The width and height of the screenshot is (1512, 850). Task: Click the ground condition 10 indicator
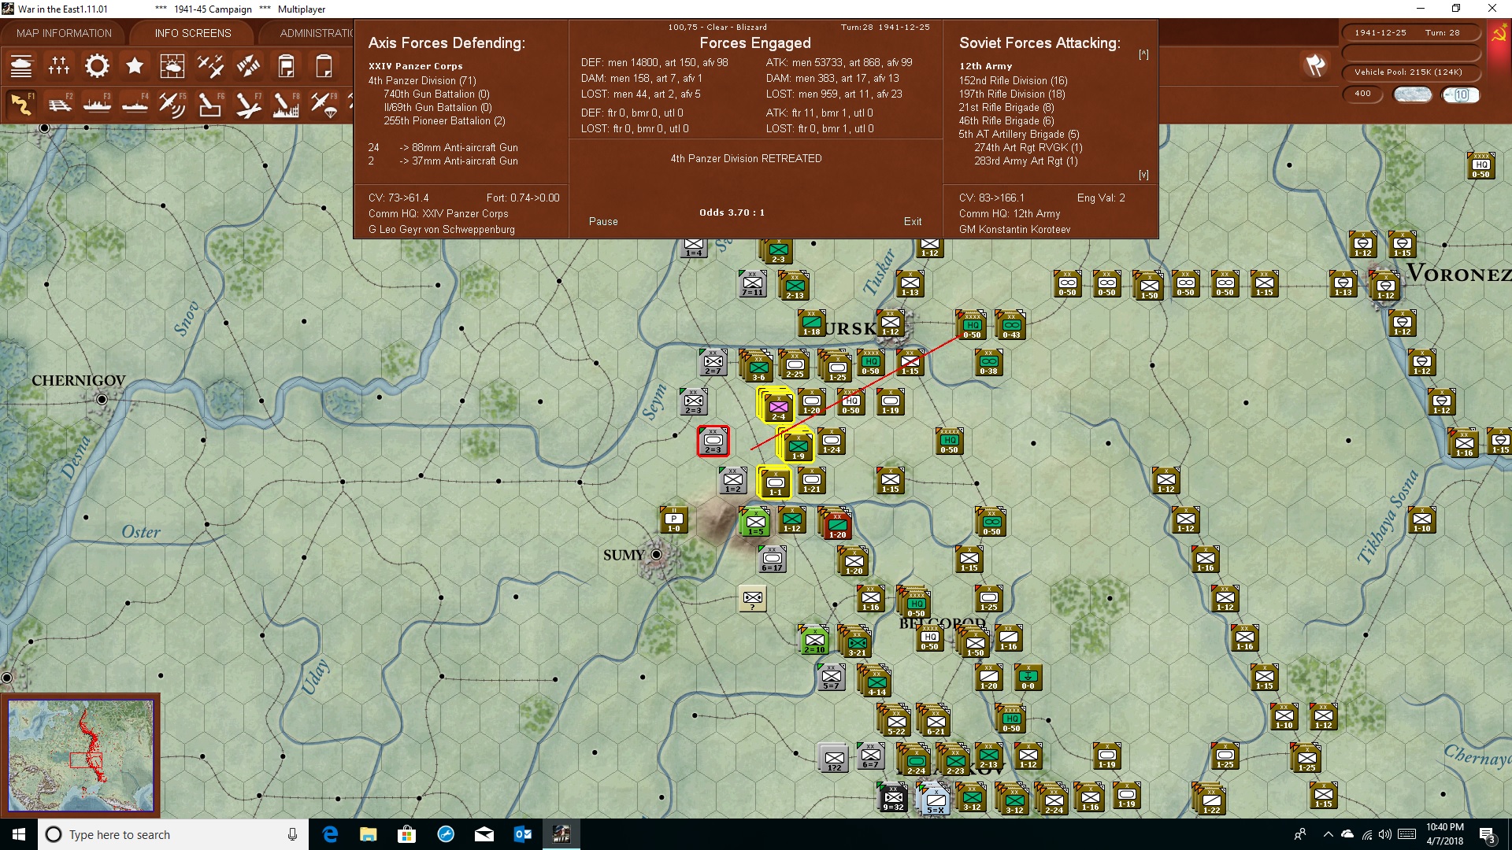coord(1461,94)
